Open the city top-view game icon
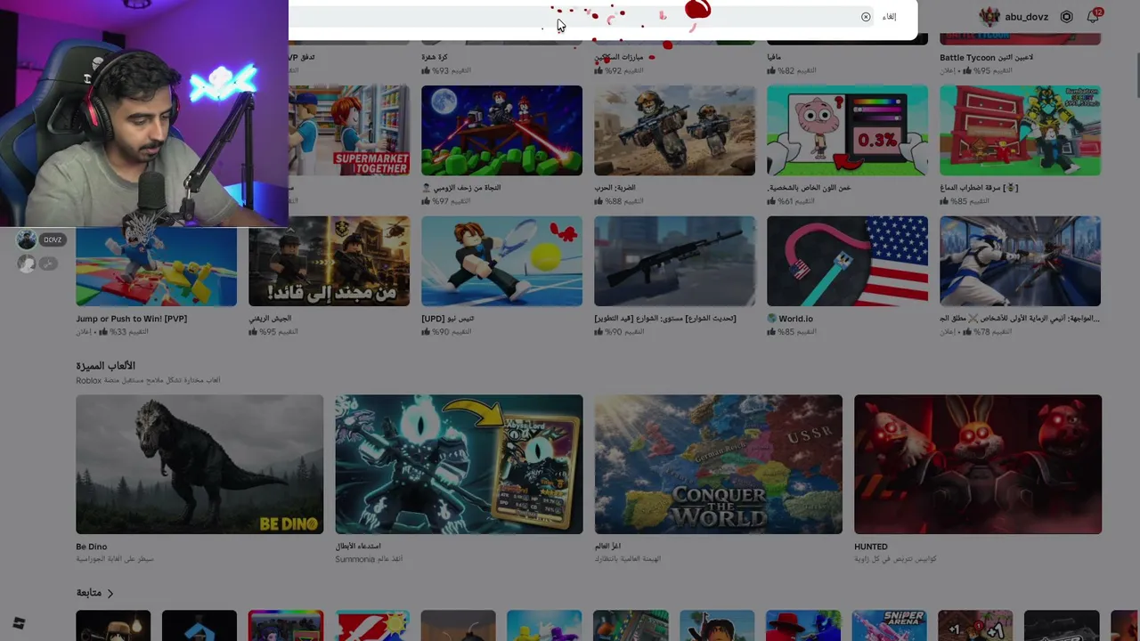1140x641 pixels. [x=631, y=625]
